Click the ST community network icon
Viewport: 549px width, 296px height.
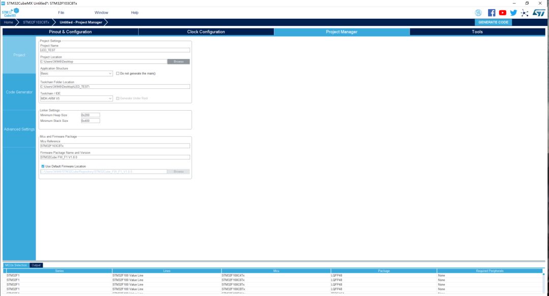point(525,13)
